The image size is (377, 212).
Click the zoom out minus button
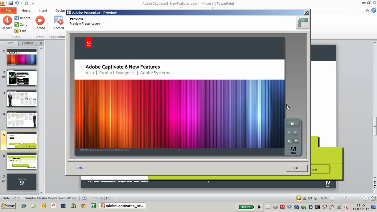tap(332, 198)
